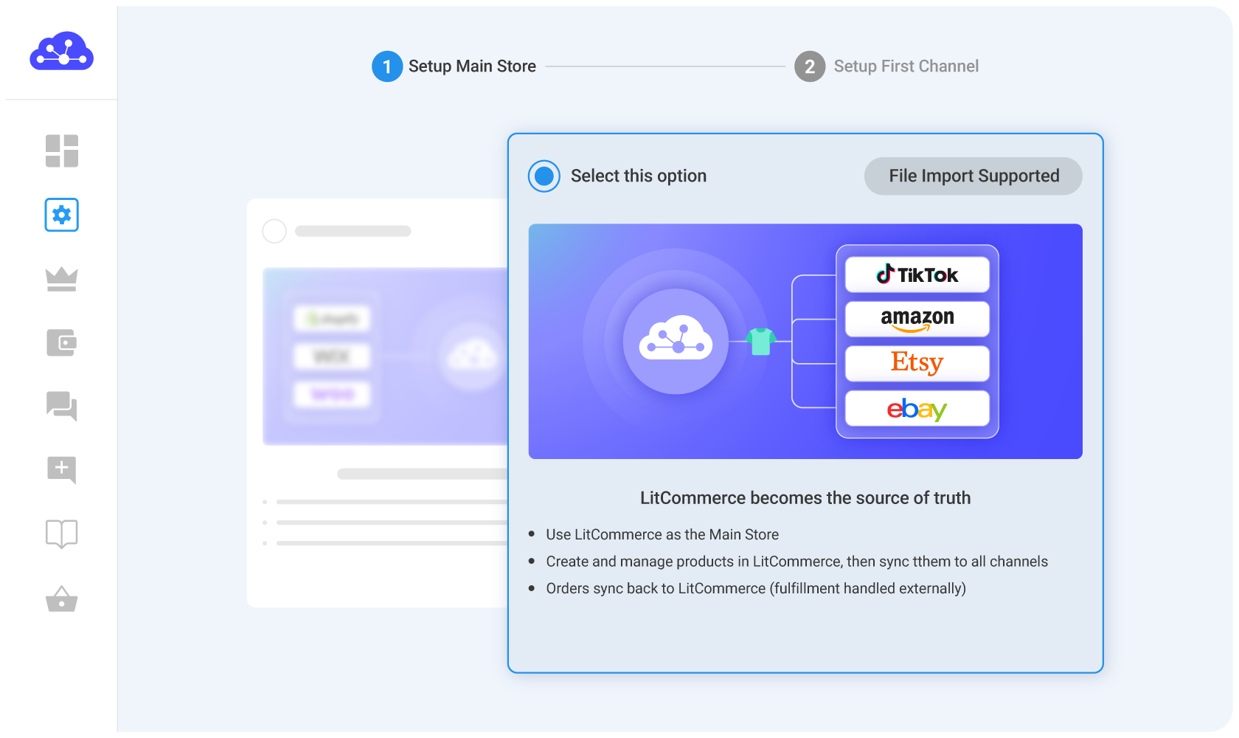Screen dimensions: 1239x738
Task: Open the book documentation icon
Action: (61, 534)
